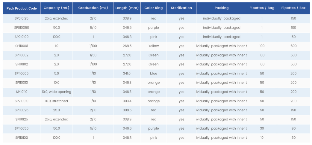Click the 600 pipettes per box value
The height and width of the screenshot is (145, 312).
tap(293, 46)
